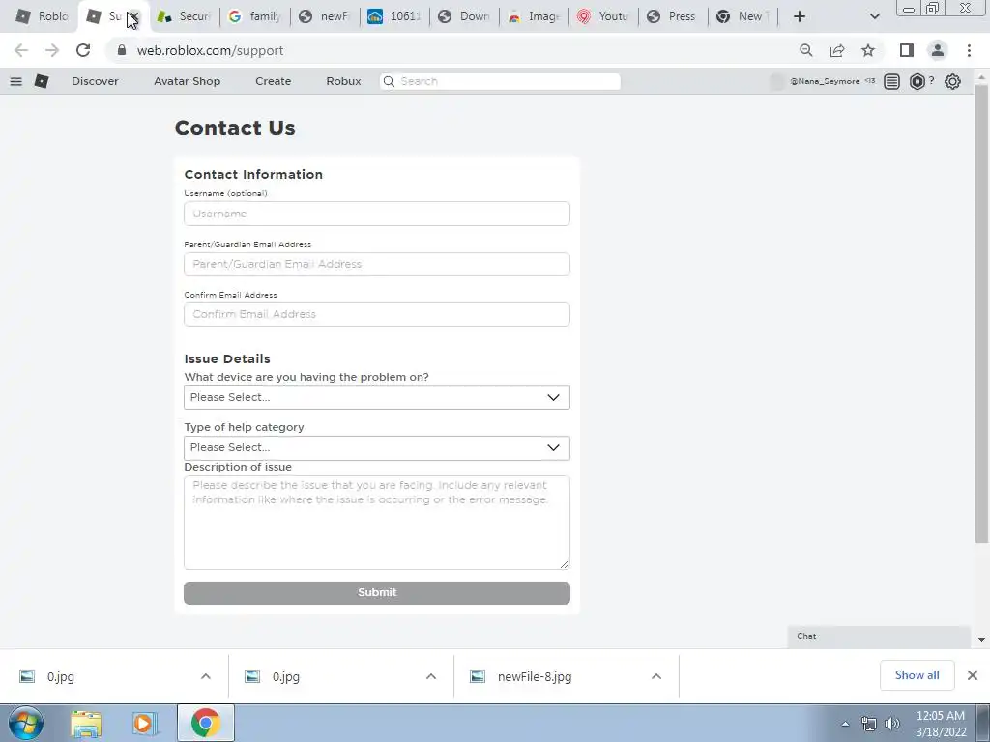This screenshot has height=742, width=990.
Task: Click the Roblox logo home icon
Action: pyautogui.click(x=42, y=81)
